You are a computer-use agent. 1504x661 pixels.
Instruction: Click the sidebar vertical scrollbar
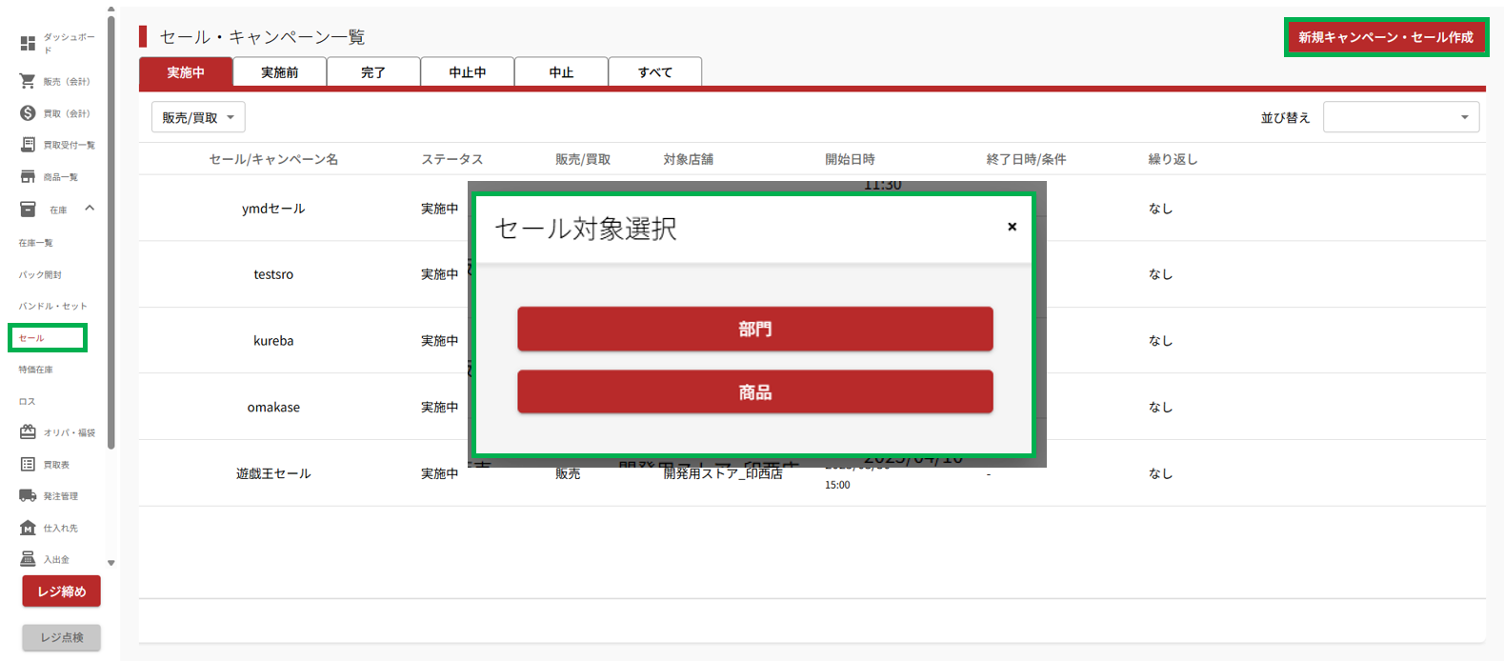[x=111, y=229]
